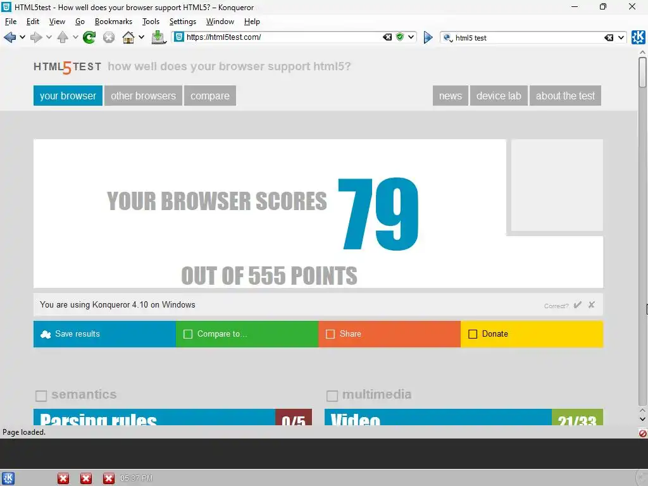This screenshot has width=648, height=486.
Task: Click the 05:37 PM taskbar clock
Action: point(137,478)
